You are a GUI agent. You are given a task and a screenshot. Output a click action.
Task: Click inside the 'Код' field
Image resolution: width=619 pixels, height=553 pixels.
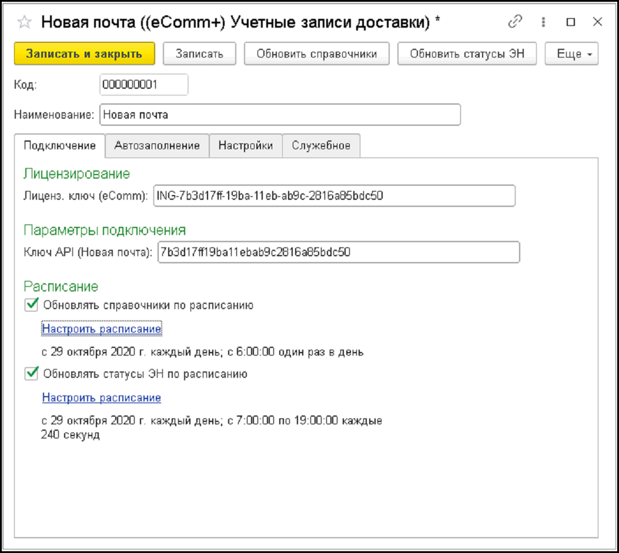144,85
